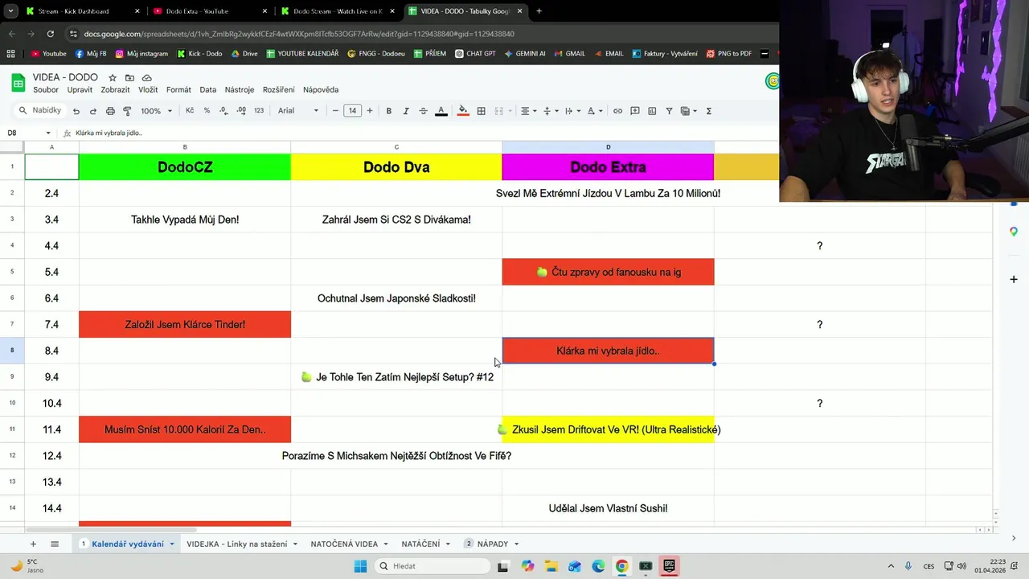Viewport: 1029px width, 579px height.
Task: Select the paint format roller tool
Action: coord(127,111)
